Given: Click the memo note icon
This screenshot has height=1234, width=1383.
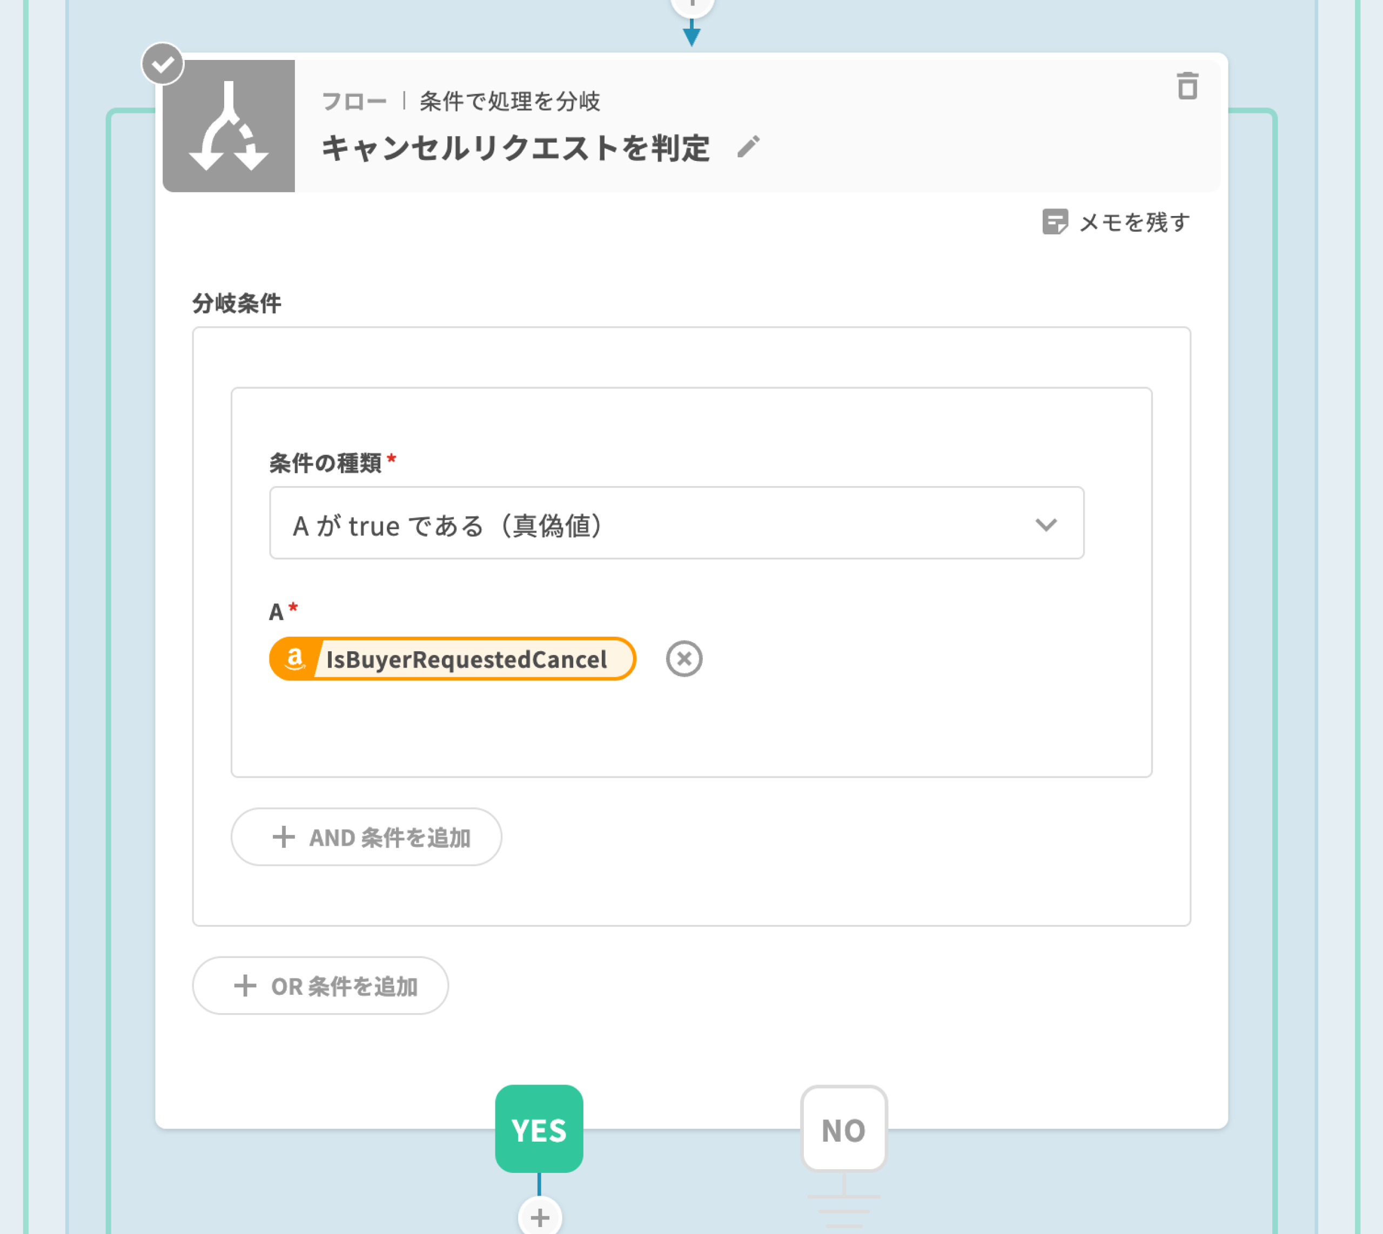Looking at the screenshot, I should (1054, 222).
